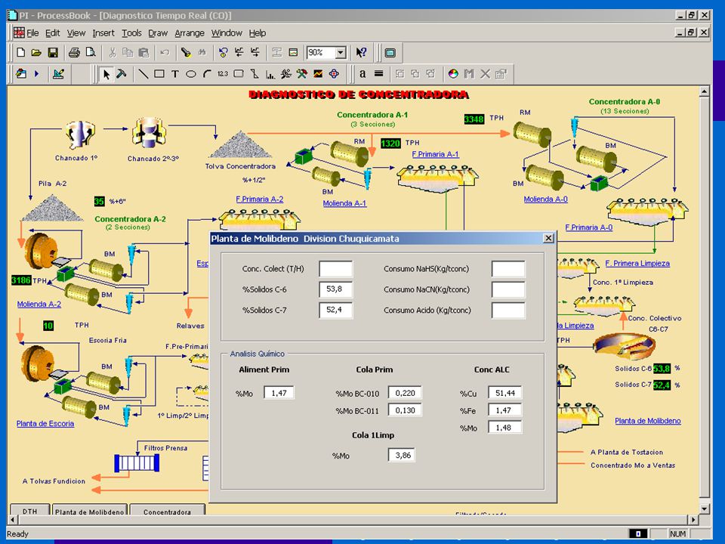The image size is (725, 544).
Task: Save the display with the floppy disk icon
Action: tap(53, 53)
